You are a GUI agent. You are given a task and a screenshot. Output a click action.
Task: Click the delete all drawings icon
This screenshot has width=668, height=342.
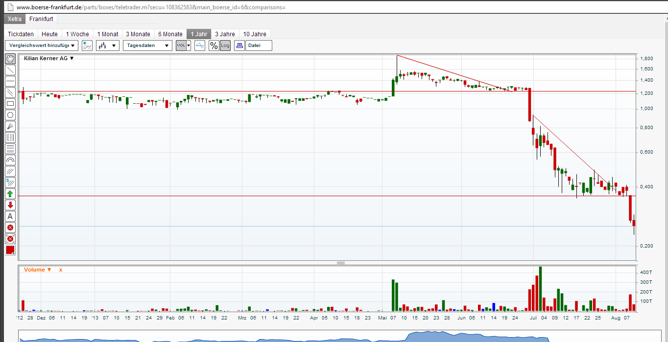tap(10, 239)
